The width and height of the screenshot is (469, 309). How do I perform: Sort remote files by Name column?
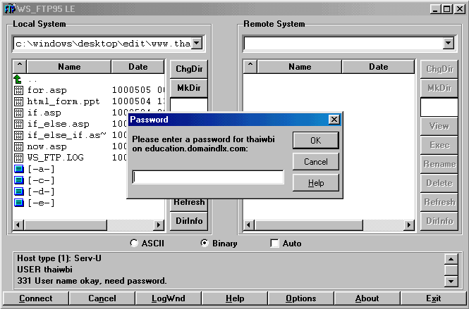(x=300, y=67)
